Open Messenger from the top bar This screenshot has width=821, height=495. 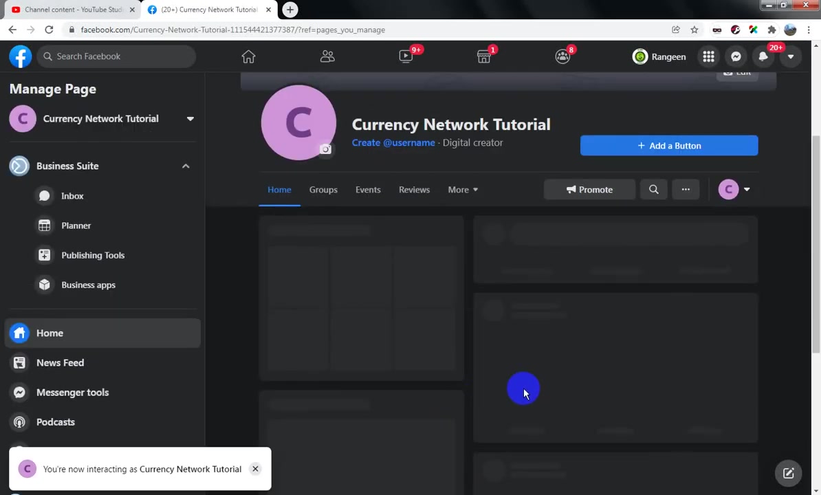[x=736, y=56]
